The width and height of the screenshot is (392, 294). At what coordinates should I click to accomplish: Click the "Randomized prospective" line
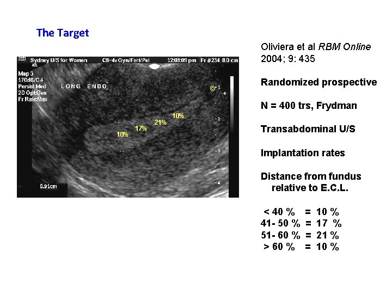318,82
